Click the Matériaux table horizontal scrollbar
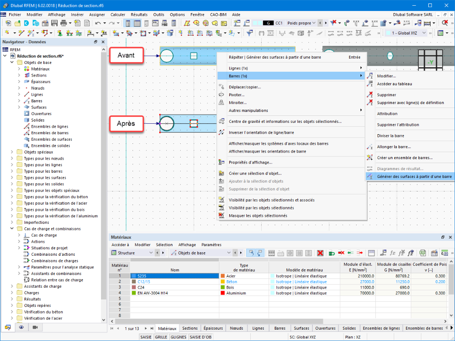Viewport: 455px width, 341px height. 219,321
